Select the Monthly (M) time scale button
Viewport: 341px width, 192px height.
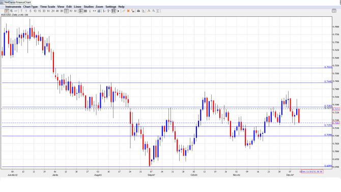point(75,11)
